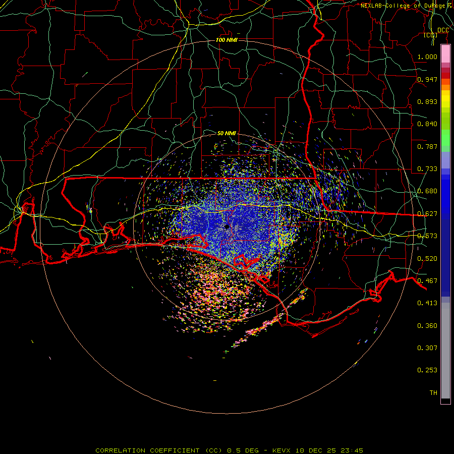This screenshot has height=454, width=454.
Task: Click the '50 NMI' range ring label
Action: (226, 133)
